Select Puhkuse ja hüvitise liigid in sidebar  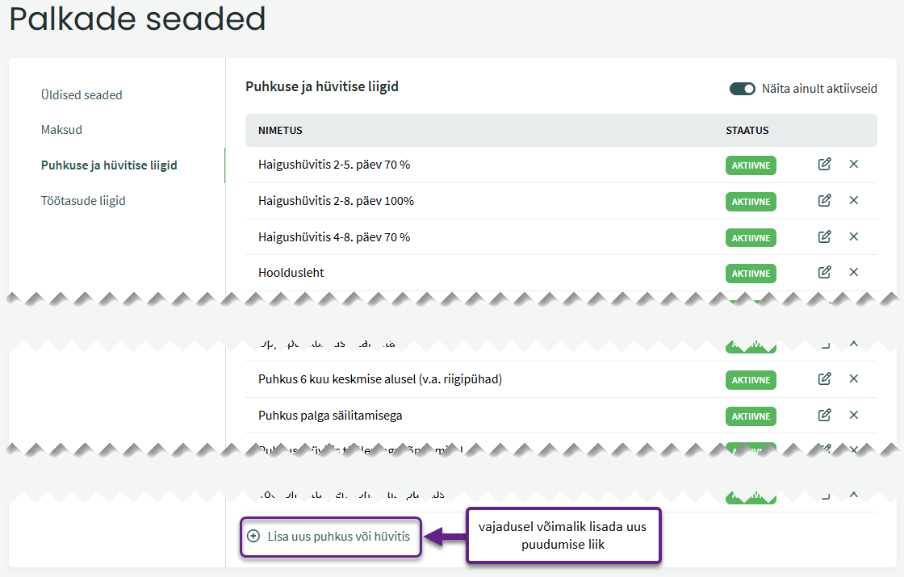(109, 165)
